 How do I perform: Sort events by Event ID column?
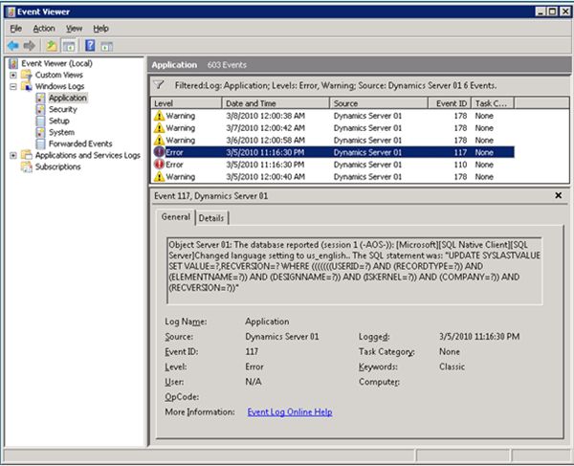point(450,103)
